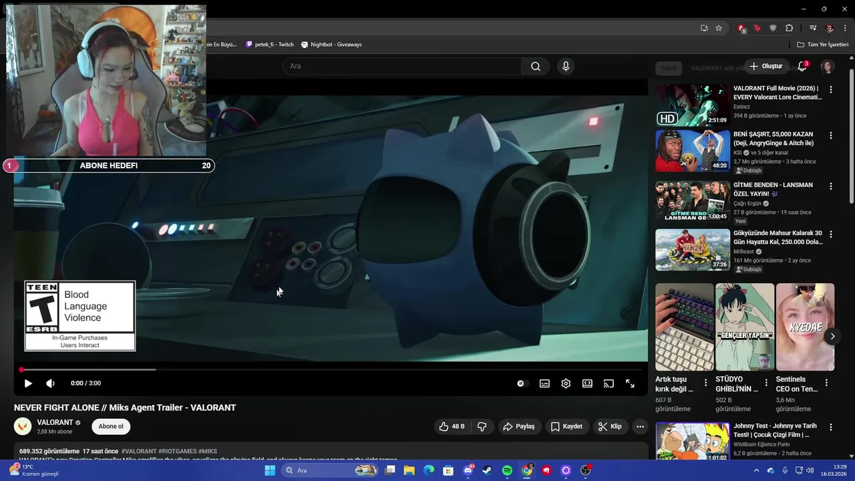
Task: Seek along the video progress bar
Action: coord(331,369)
